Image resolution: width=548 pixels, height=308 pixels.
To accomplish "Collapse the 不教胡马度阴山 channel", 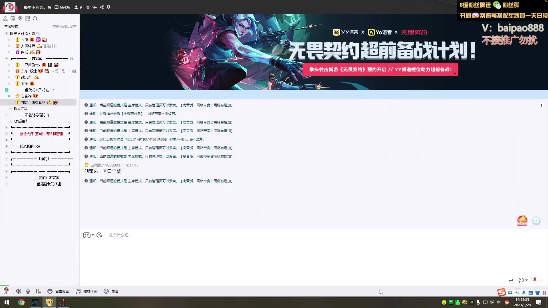I will click(x=7, y=115).
